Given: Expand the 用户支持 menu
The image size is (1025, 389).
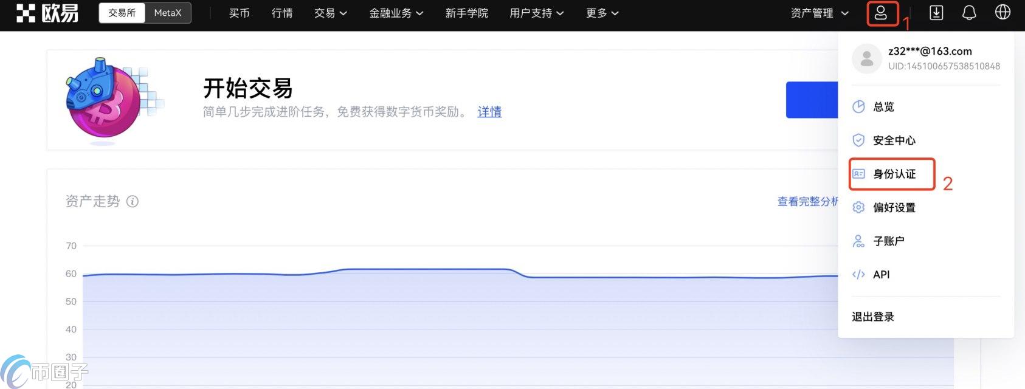Looking at the screenshot, I should tap(536, 13).
